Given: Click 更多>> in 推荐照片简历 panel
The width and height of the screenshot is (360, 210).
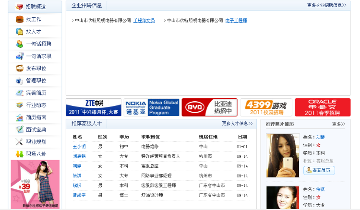Looking at the screenshot, I should pyautogui.click(x=338, y=124).
